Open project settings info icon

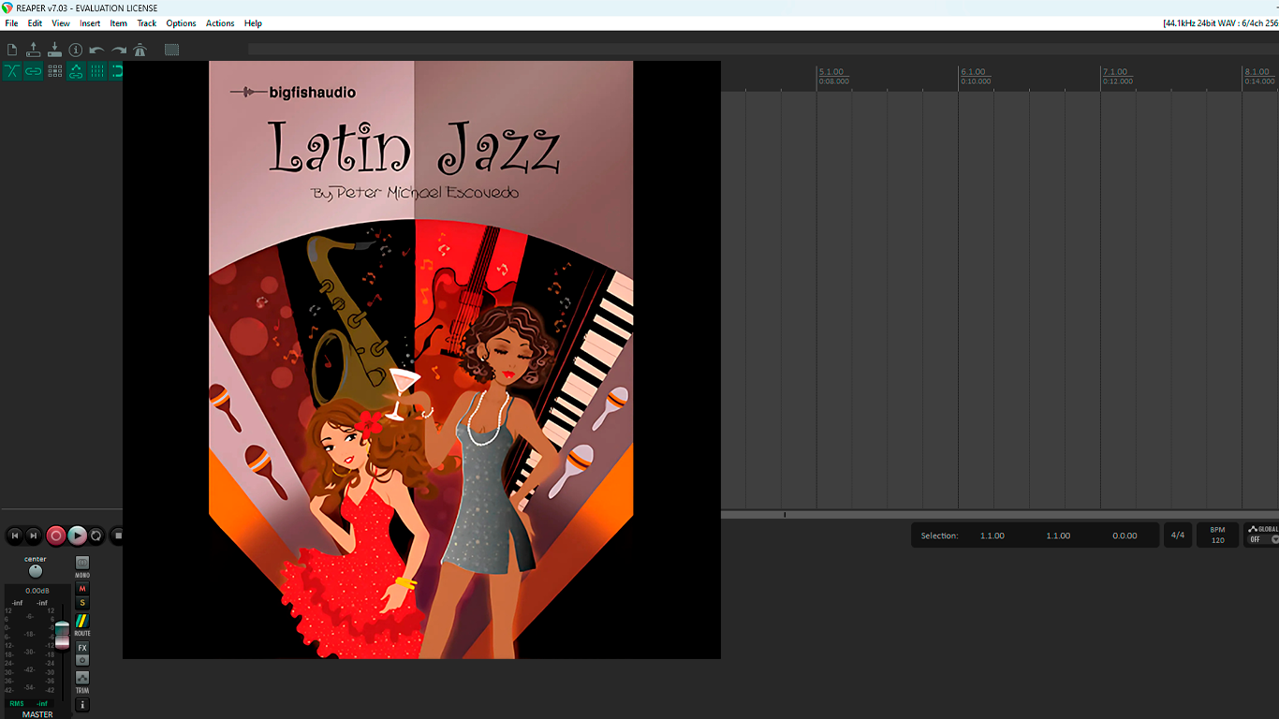tap(76, 50)
